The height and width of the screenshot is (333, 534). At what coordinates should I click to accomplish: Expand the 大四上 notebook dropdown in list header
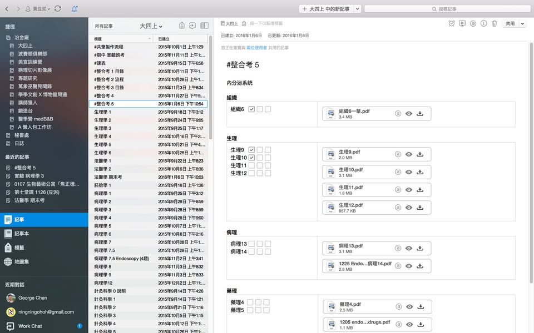tap(151, 26)
